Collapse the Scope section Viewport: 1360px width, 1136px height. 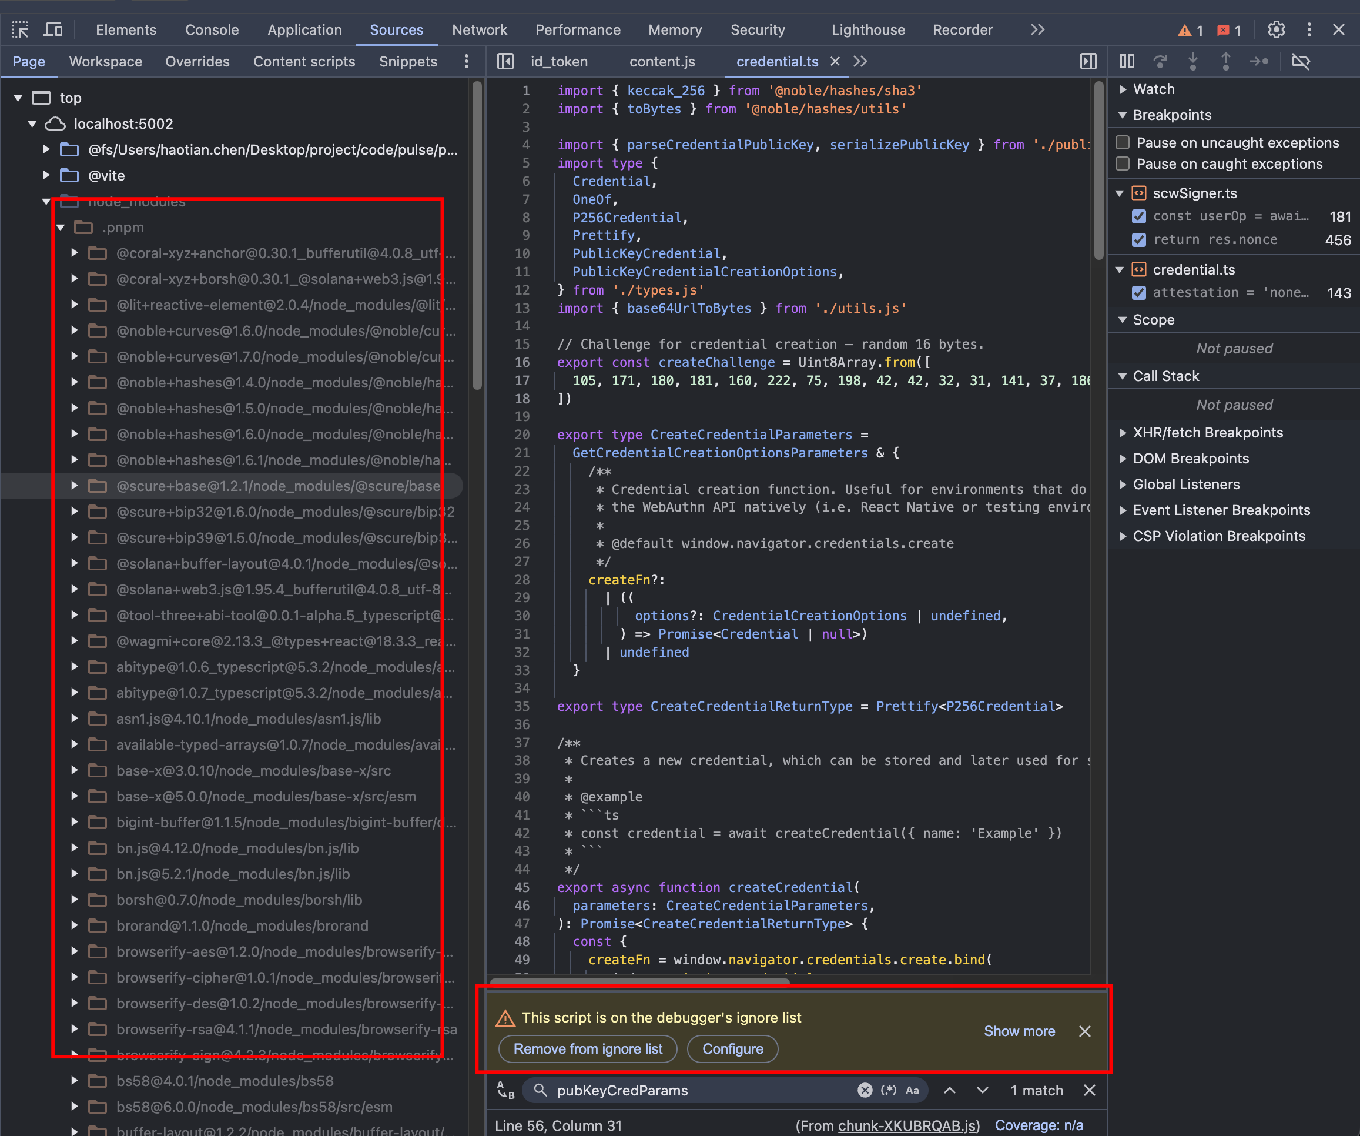click(1123, 320)
